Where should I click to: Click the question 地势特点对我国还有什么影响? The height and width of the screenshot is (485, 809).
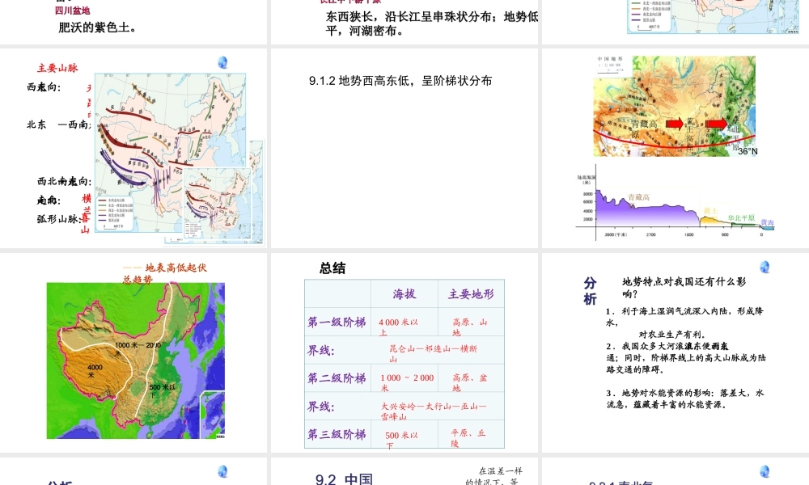coord(684,288)
